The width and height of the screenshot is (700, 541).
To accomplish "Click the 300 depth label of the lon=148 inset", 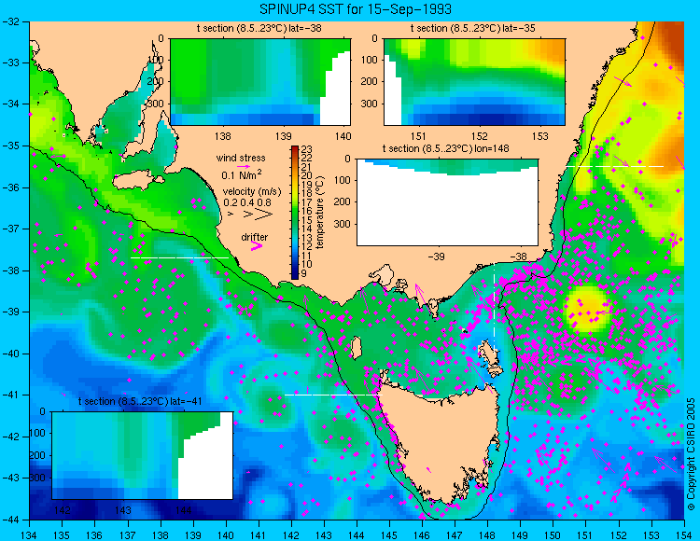I will pos(343,224).
